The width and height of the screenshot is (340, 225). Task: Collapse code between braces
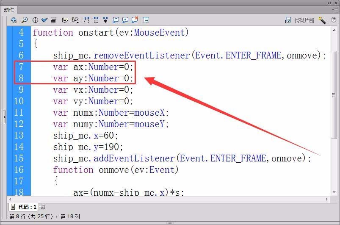[x=87, y=20]
